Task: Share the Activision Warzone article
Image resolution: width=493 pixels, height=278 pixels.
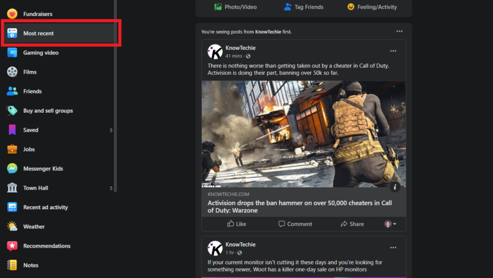Action: point(352,224)
